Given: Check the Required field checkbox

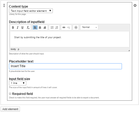Looking at the screenshot, I should coord(10,94).
